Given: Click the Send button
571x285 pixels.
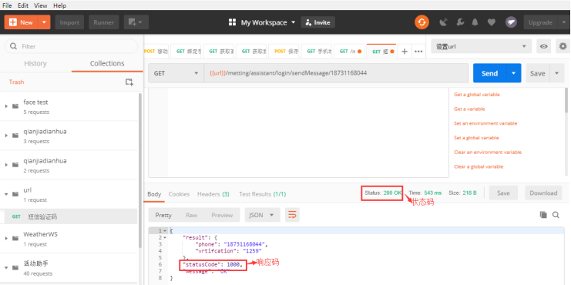Looking at the screenshot, I should coord(489,73).
